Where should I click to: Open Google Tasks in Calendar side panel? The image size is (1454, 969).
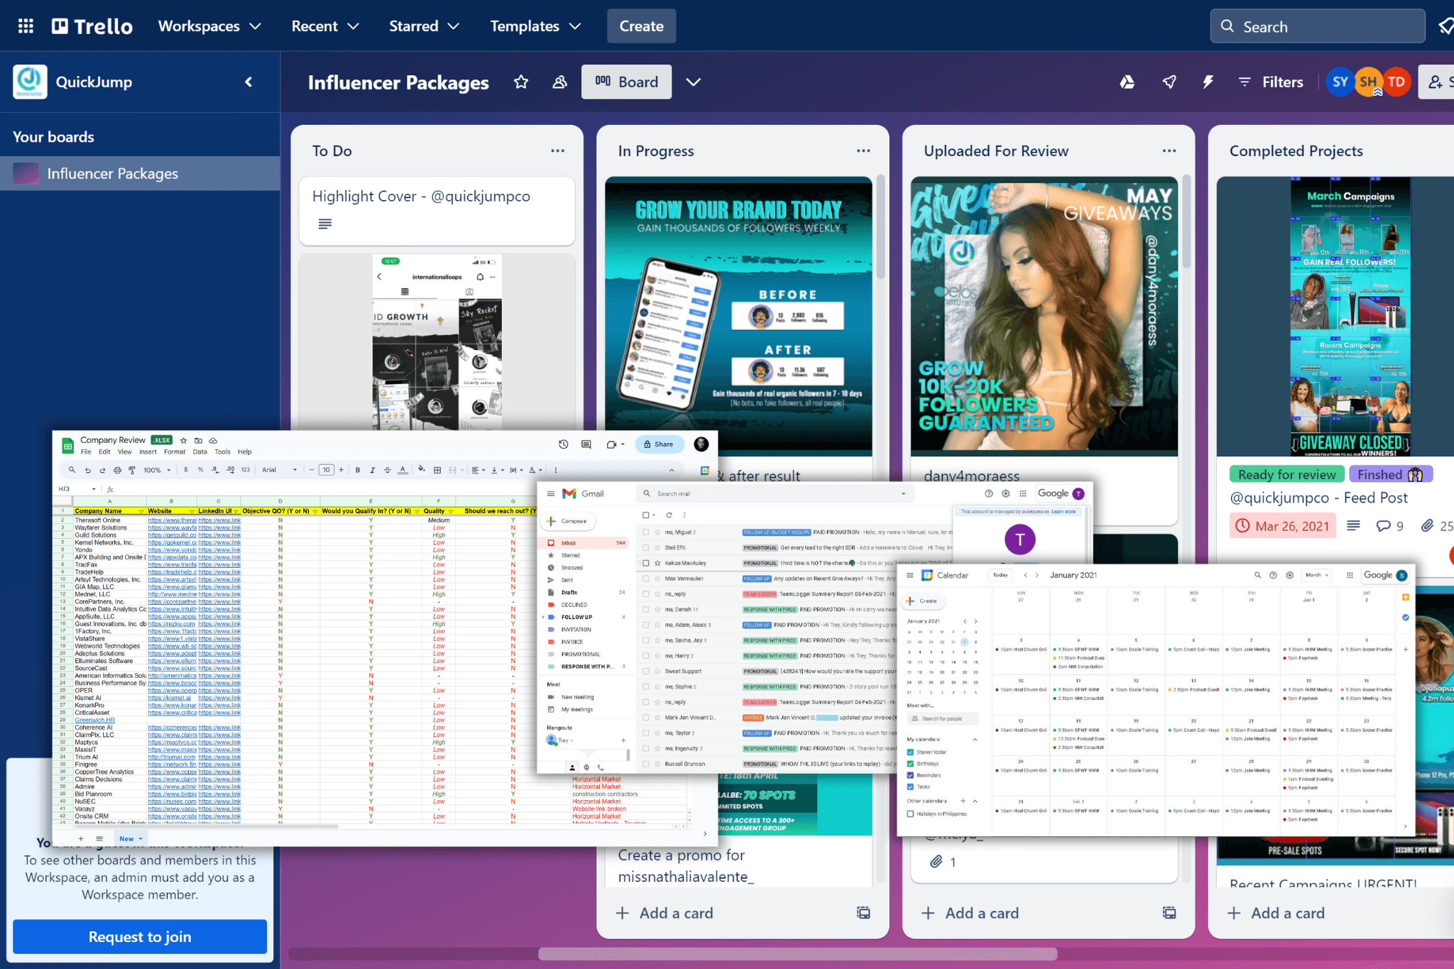point(1405,617)
